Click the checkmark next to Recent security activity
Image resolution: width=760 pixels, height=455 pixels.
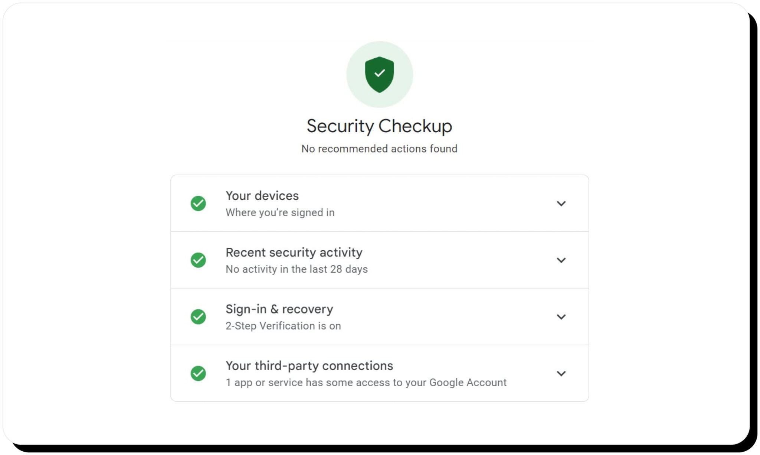tap(198, 260)
